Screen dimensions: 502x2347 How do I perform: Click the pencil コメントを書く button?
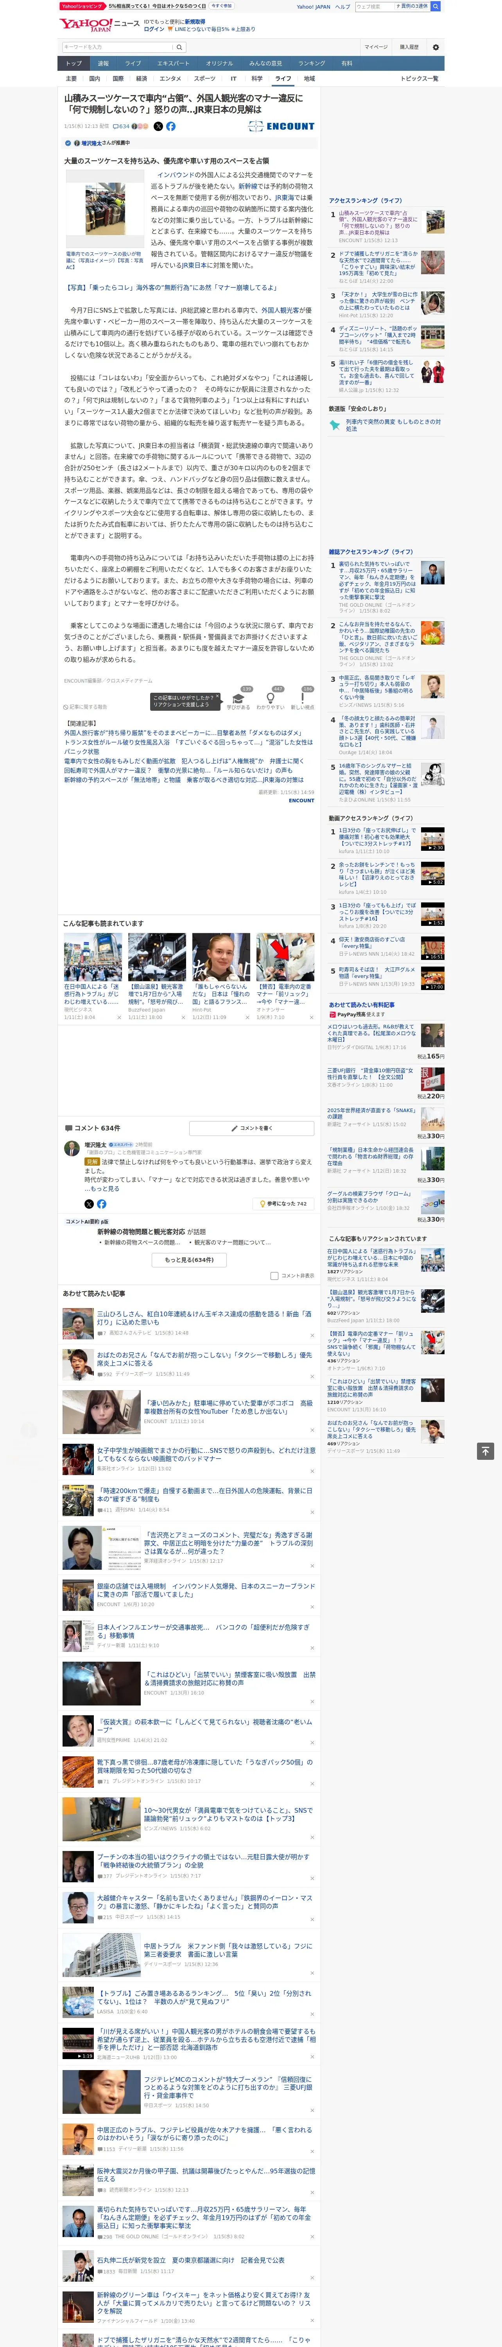pos(251,1128)
